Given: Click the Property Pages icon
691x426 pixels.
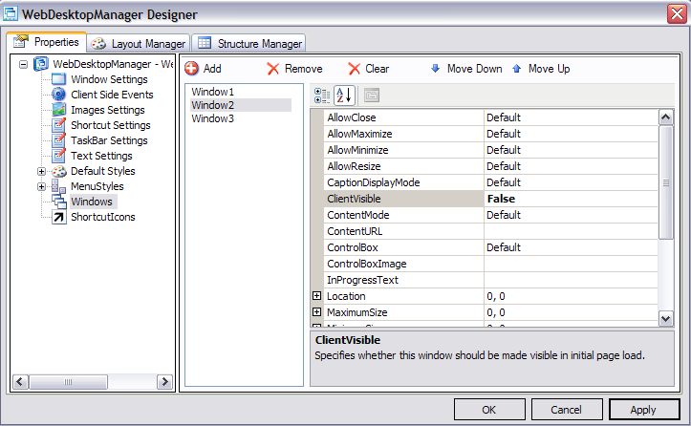Looking at the screenshot, I should (371, 95).
